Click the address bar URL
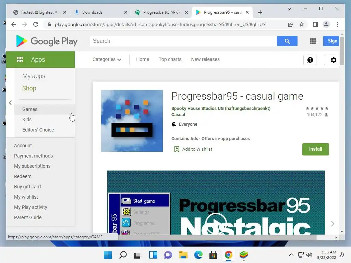351x263 pixels. coord(160,24)
